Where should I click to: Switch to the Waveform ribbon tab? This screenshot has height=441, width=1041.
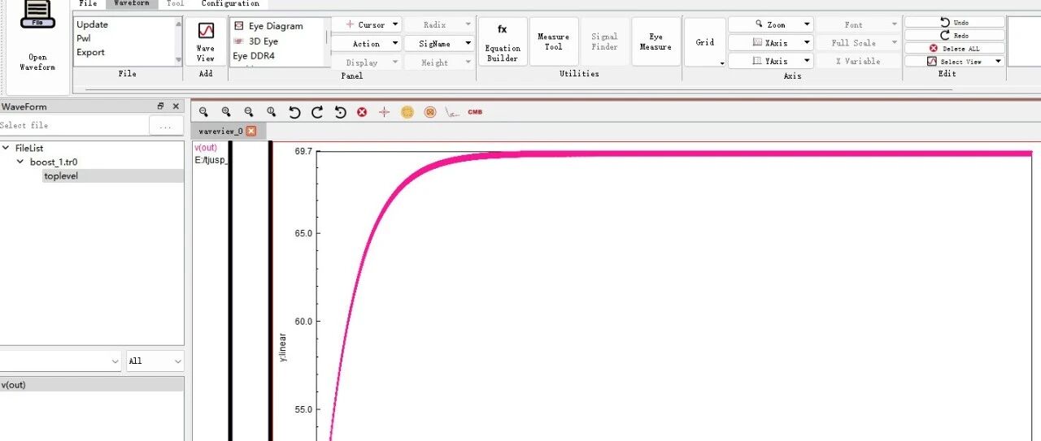(x=132, y=4)
